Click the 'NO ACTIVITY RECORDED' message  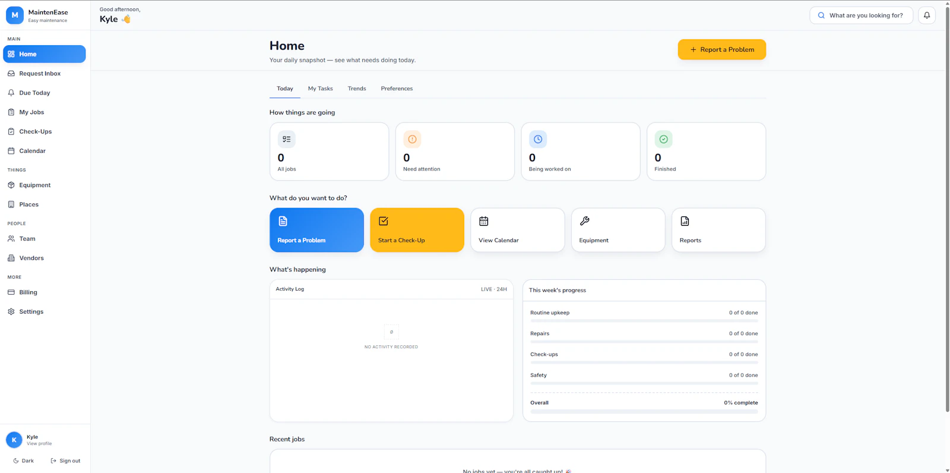(x=391, y=347)
